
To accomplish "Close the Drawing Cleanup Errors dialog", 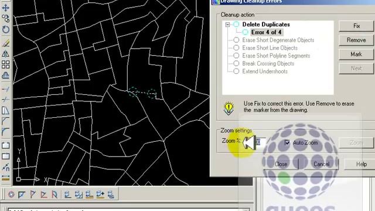I will [281, 164].
